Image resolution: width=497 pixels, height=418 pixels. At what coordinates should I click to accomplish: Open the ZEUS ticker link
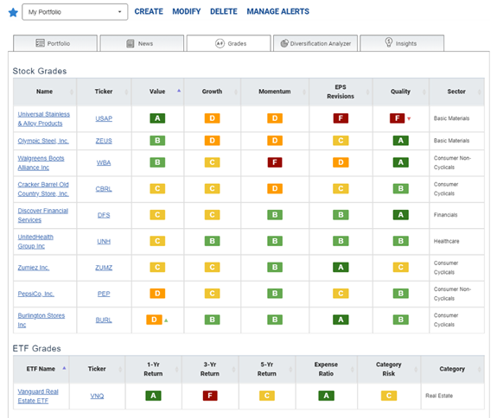point(104,141)
